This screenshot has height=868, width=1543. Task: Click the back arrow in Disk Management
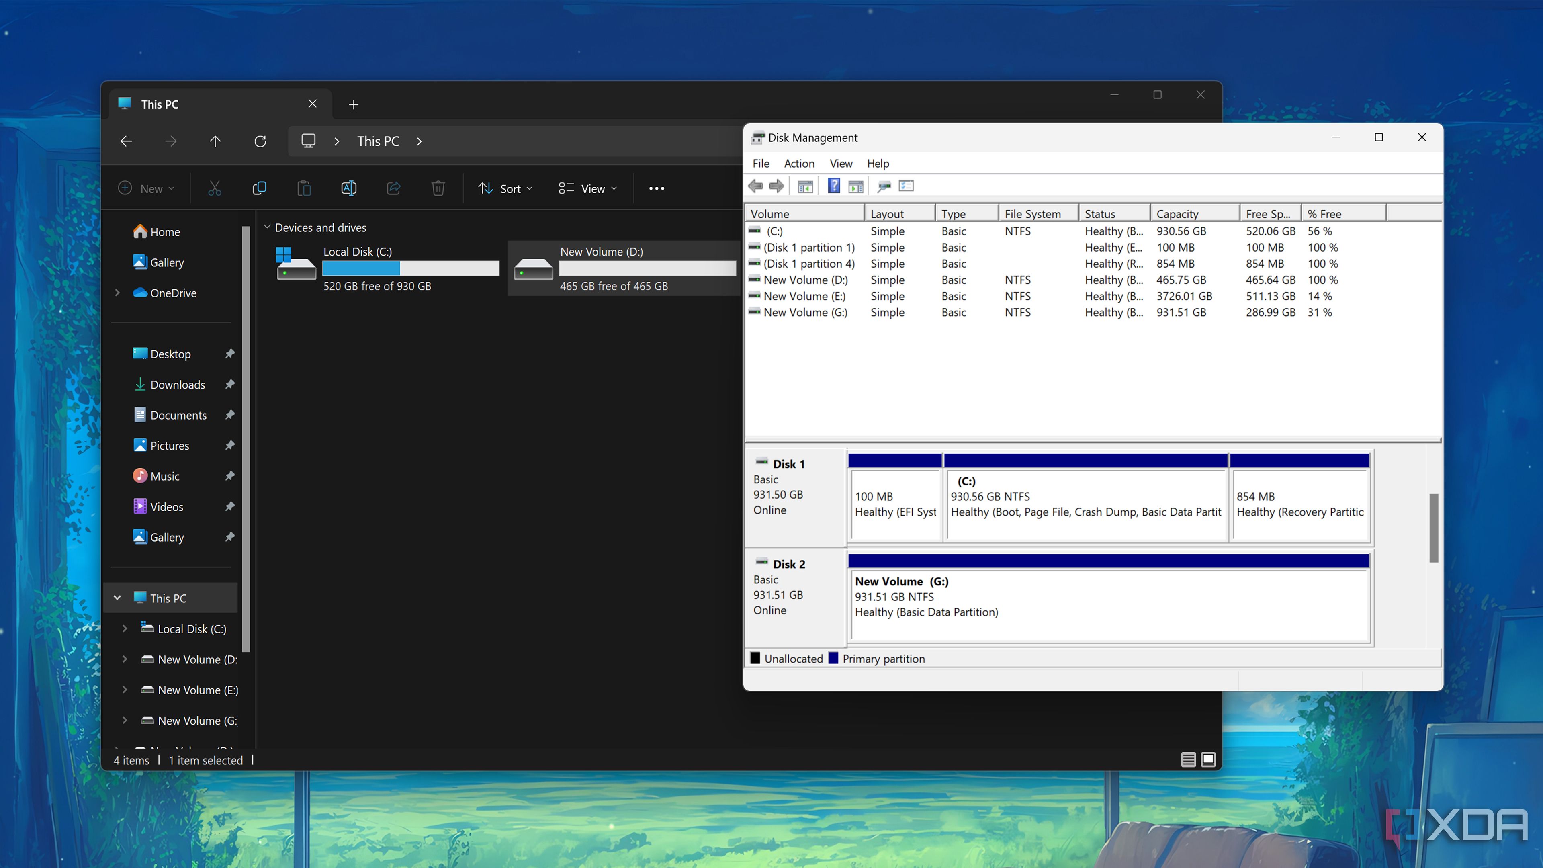pos(755,186)
